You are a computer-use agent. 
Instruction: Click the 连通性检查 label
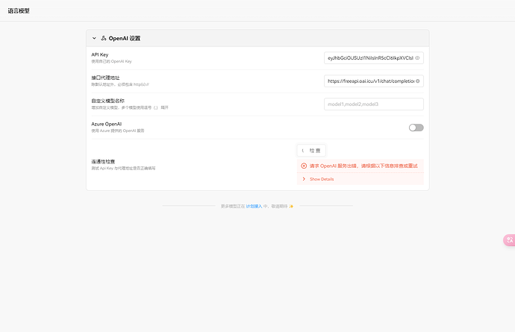click(103, 162)
